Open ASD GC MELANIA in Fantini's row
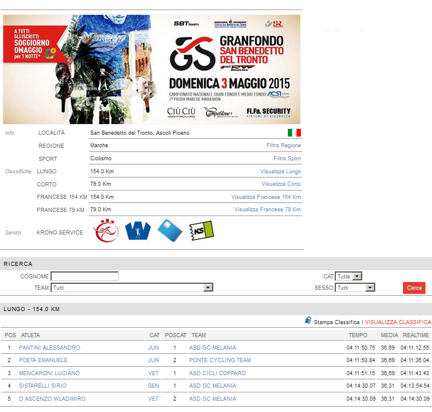 [x=212, y=347]
